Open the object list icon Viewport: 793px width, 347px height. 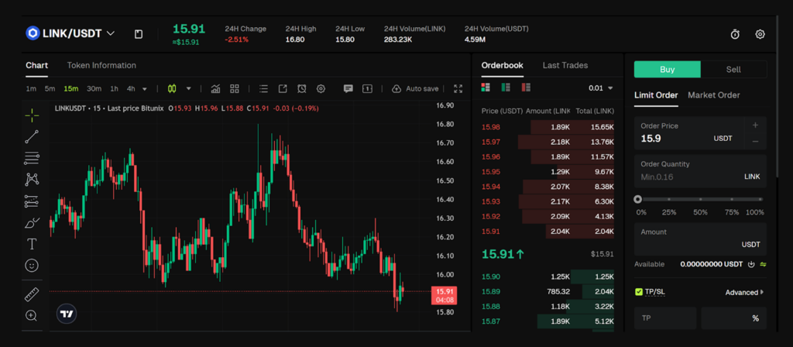click(x=263, y=88)
